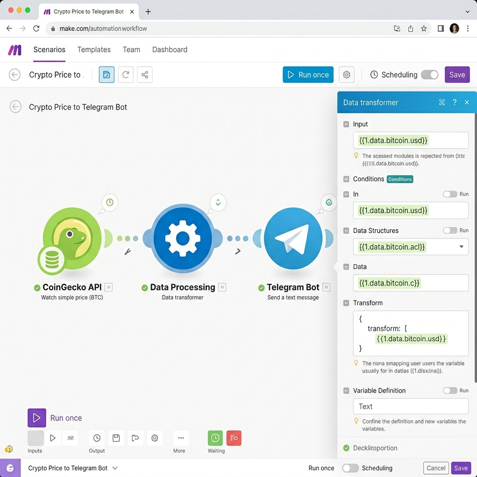477x477 pixels.
Task: Click the W badge next to Data Processing
Action: click(x=222, y=287)
